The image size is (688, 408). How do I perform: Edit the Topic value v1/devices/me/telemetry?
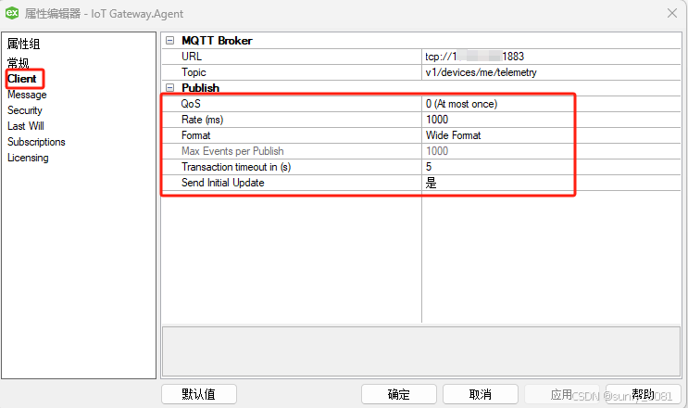(x=551, y=72)
